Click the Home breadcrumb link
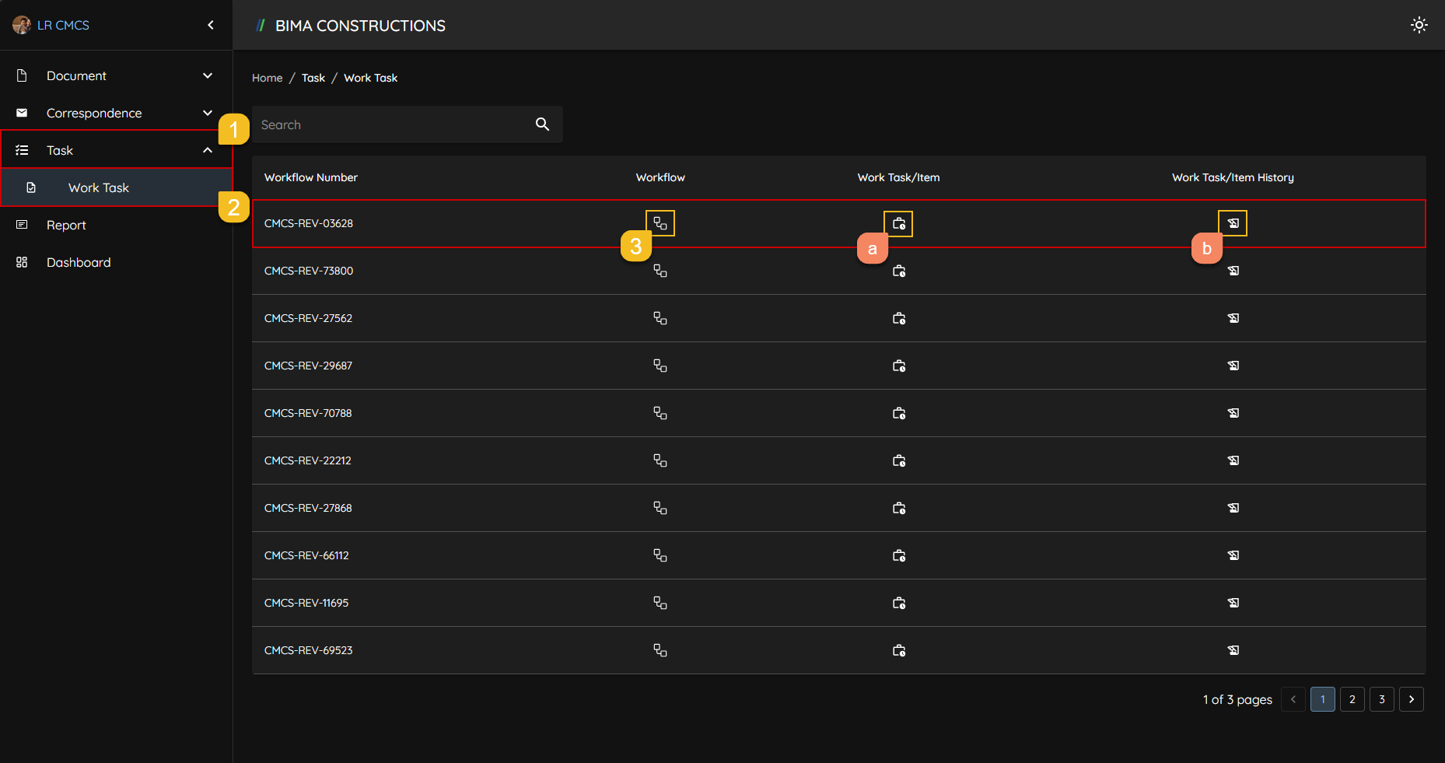This screenshot has width=1445, height=763. 267,78
